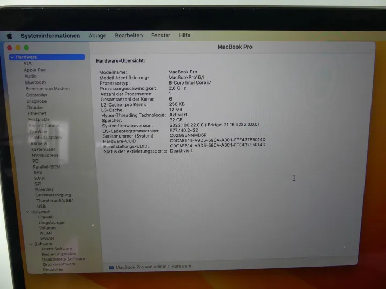This screenshot has height=289, width=386.
Task: Click Modell-Identifizierung value MacBookPro16,1
Action: [187, 77]
